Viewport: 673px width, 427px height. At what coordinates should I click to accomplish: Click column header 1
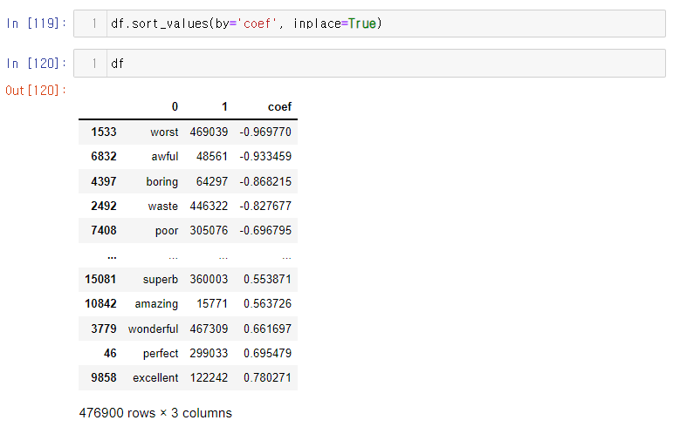point(224,106)
